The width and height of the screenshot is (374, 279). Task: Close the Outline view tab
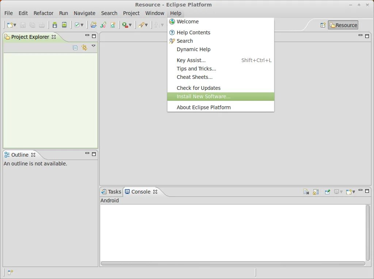(x=33, y=155)
